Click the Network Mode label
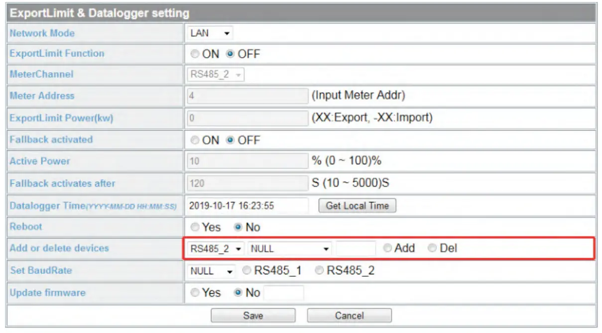602x333 pixels. (42, 33)
